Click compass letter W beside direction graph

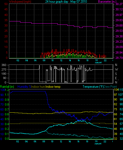tap(116, 69)
